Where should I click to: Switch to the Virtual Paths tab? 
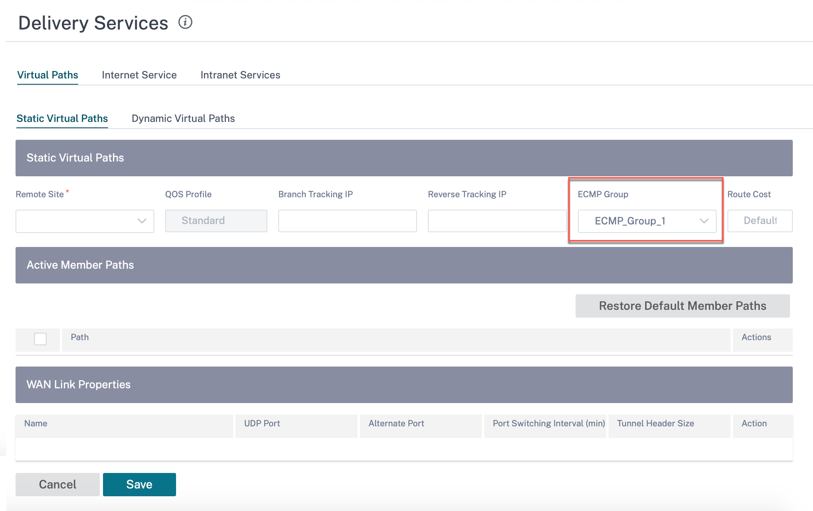(48, 75)
